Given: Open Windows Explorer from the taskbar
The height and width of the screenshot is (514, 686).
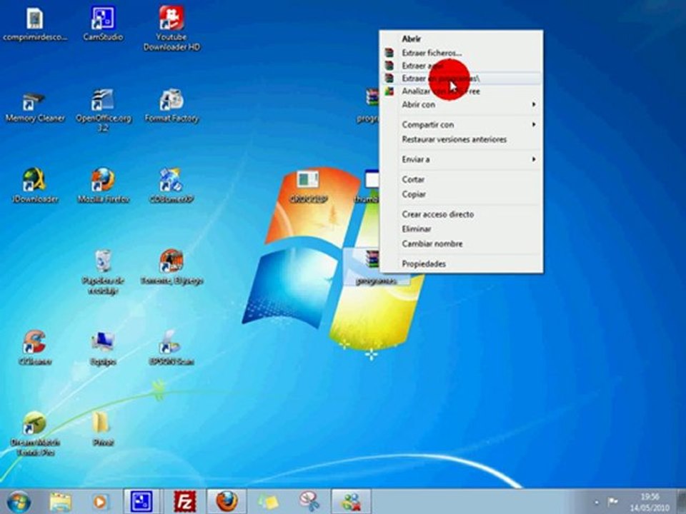Looking at the screenshot, I should point(61,502).
